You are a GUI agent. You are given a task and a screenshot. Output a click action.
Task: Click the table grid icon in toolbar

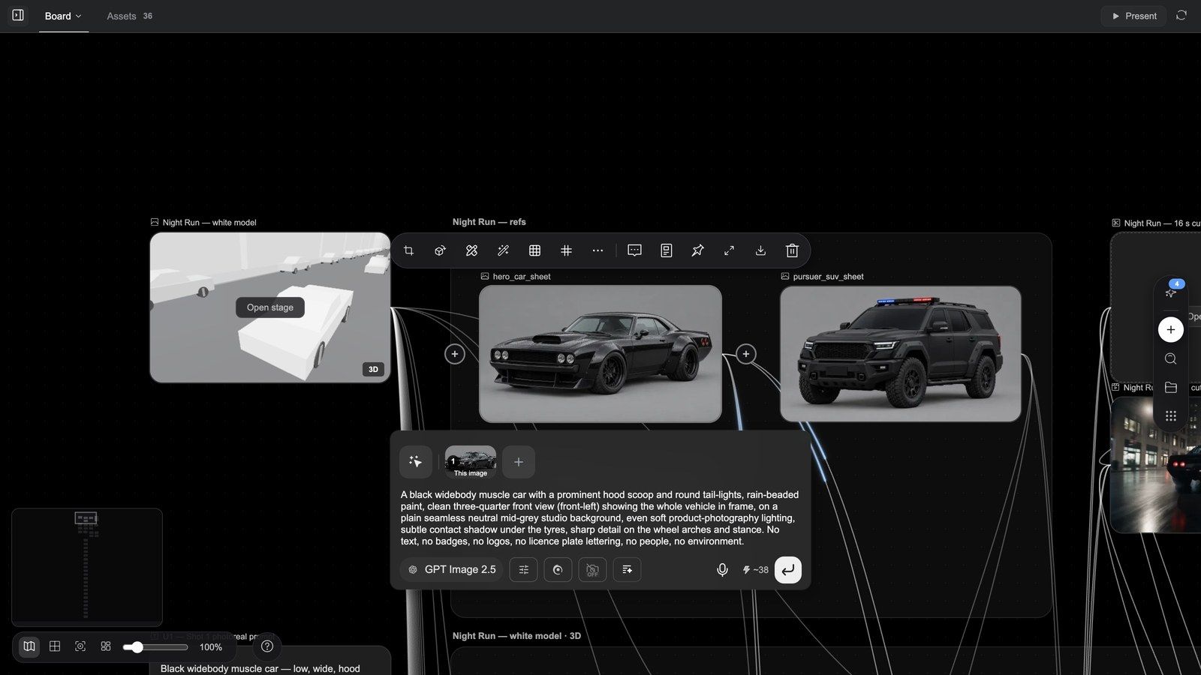coord(534,250)
